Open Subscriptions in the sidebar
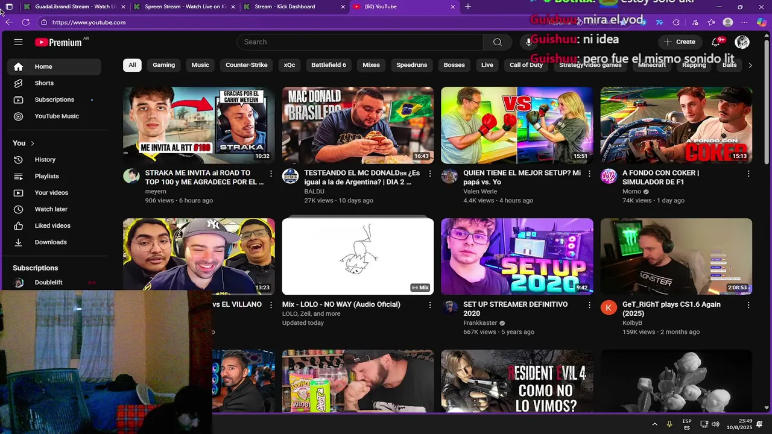The image size is (772, 434). click(54, 99)
